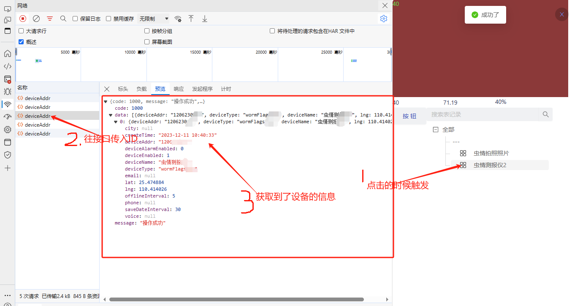The image size is (572, 306).
Task: Check the 大请求行 option
Action: 21,31
